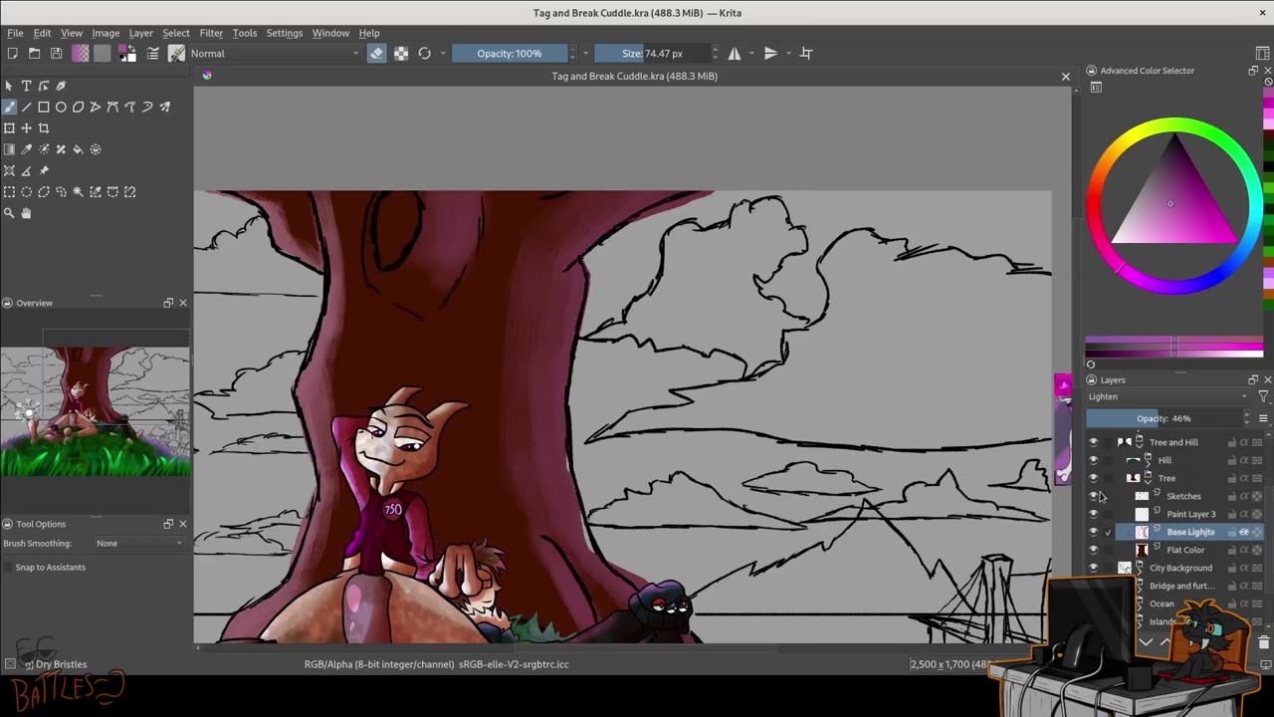Toggle Eraser mode in toolbar

(376, 54)
